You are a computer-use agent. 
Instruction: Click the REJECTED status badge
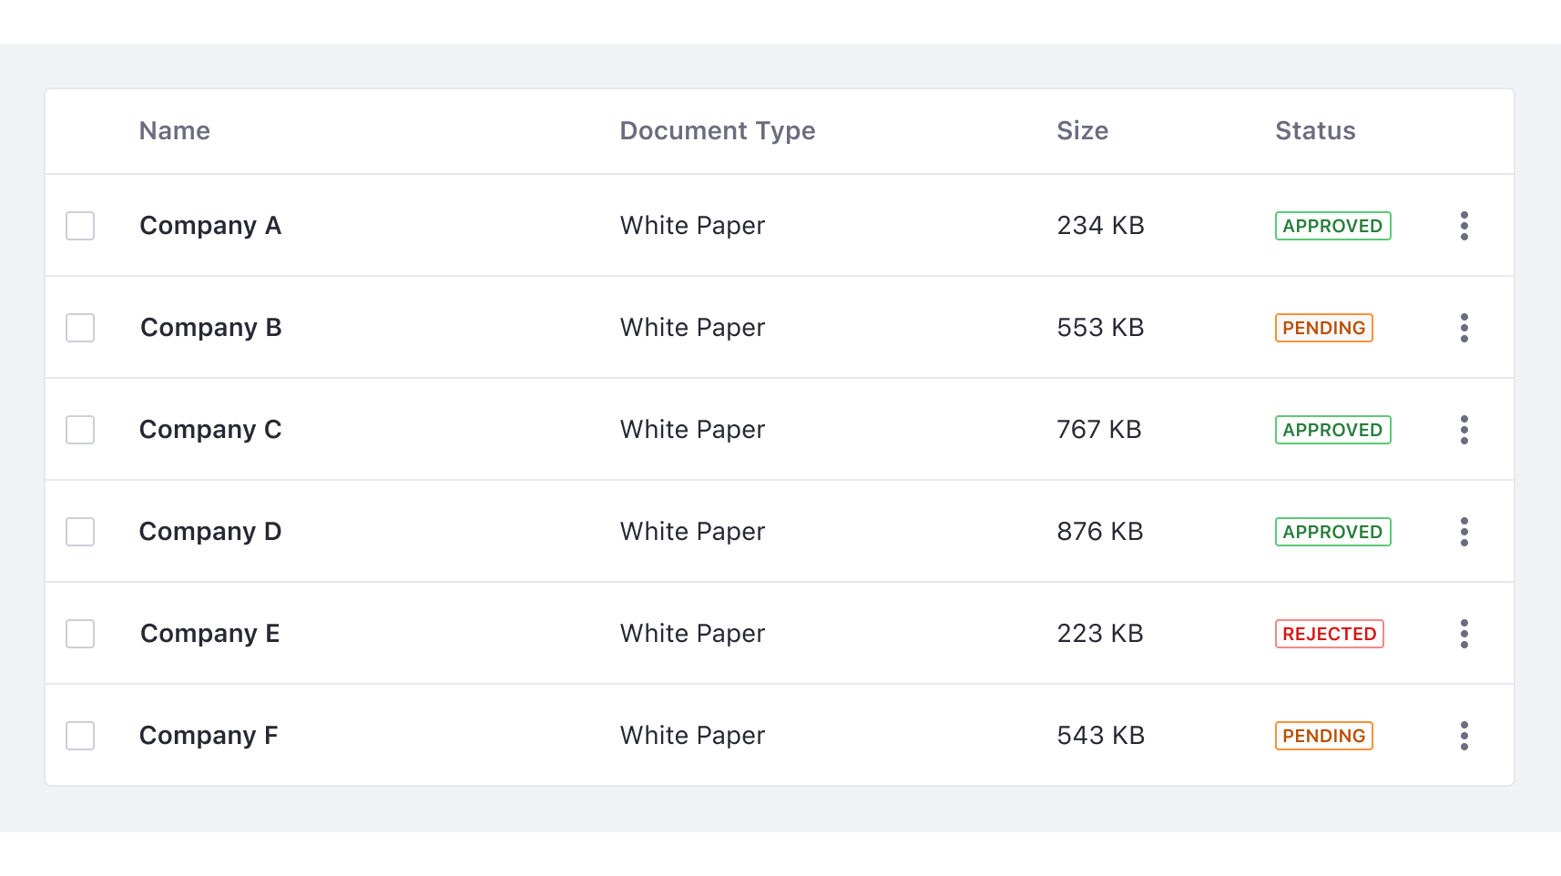[1329, 634]
